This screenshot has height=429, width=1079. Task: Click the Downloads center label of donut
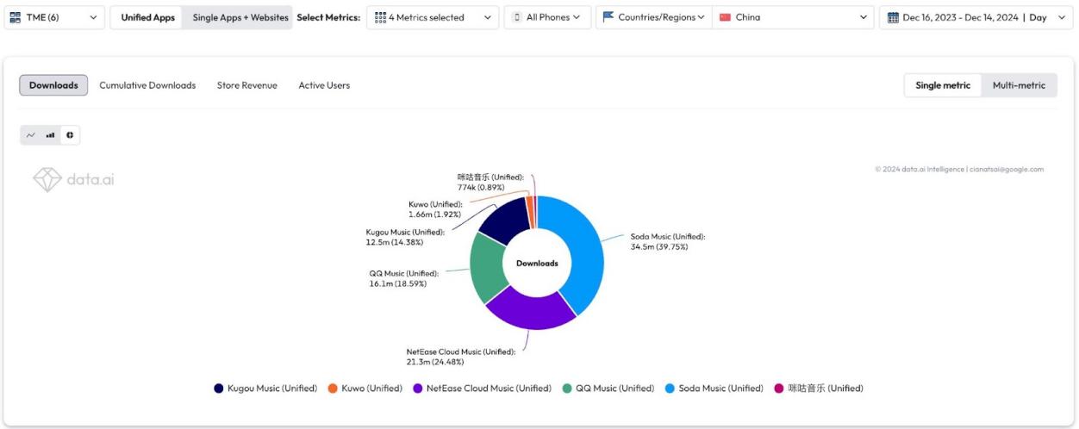pyautogui.click(x=537, y=263)
